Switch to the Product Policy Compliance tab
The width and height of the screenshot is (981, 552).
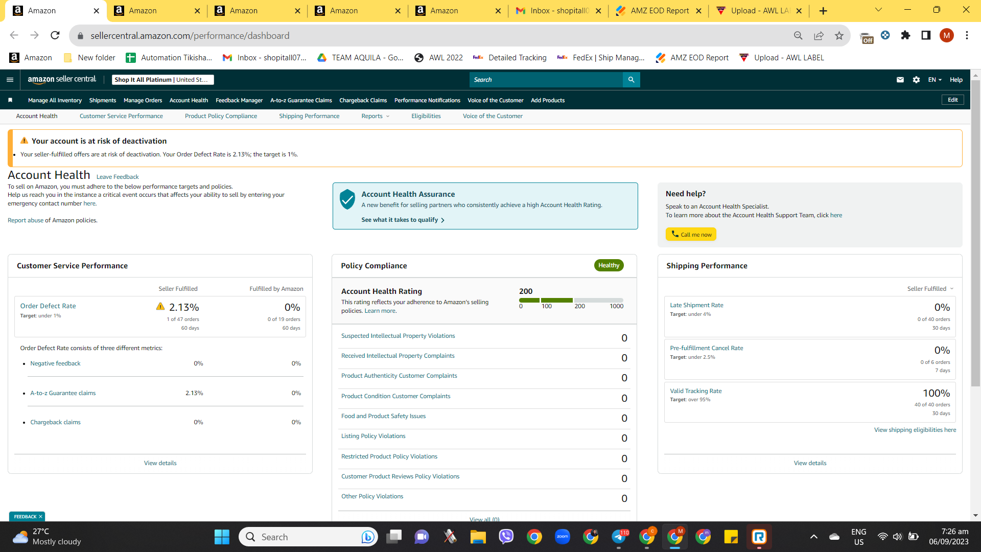pyautogui.click(x=221, y=116)
